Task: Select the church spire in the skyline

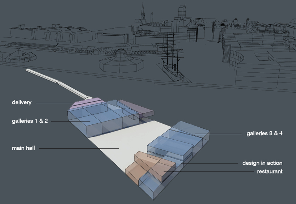Action: (143, 13)
